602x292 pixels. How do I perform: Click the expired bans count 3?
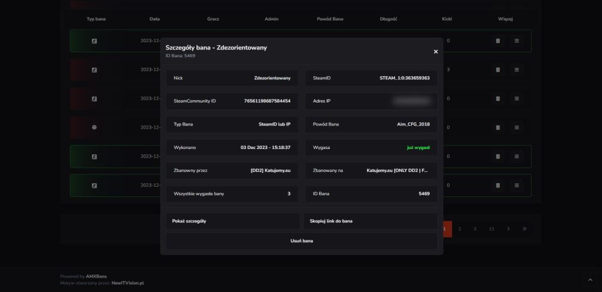tap(289, 193)
